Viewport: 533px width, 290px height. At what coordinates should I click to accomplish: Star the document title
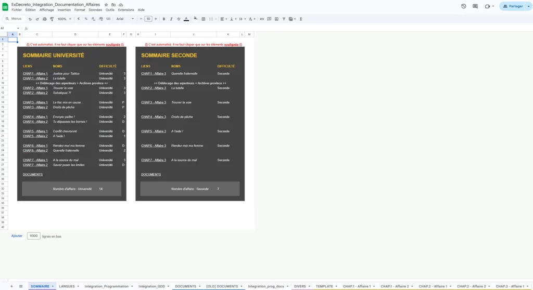(x=106, y=5)
